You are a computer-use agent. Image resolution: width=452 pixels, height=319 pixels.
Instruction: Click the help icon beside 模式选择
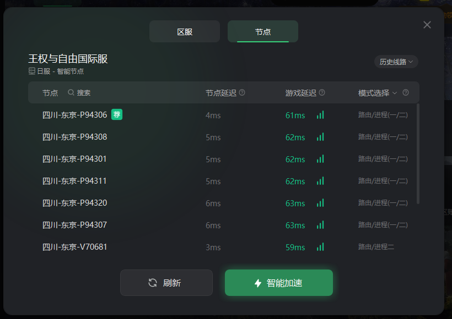point(406,92)
